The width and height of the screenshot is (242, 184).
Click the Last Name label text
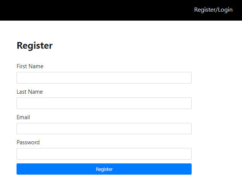[30, 92]
